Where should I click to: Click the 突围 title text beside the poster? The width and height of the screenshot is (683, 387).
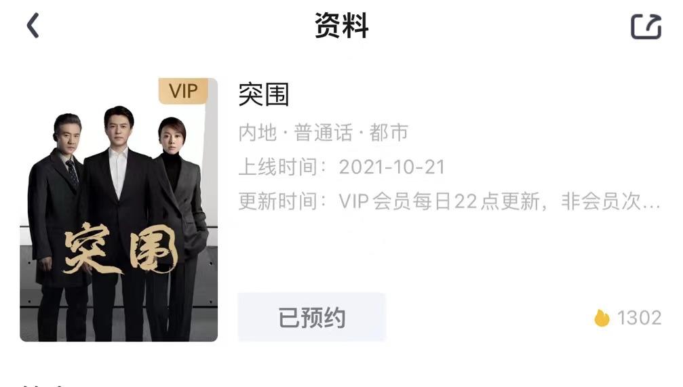pyautogui.click(x=264, y=94)
